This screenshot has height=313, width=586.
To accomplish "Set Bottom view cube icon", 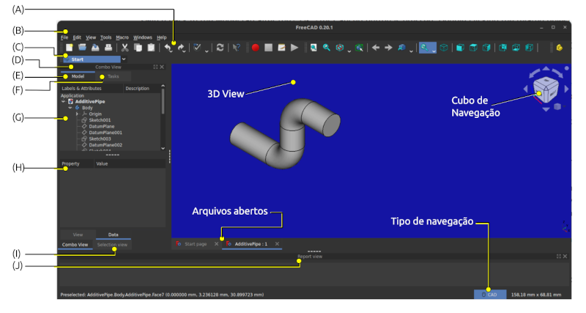I will coord(516,48).
